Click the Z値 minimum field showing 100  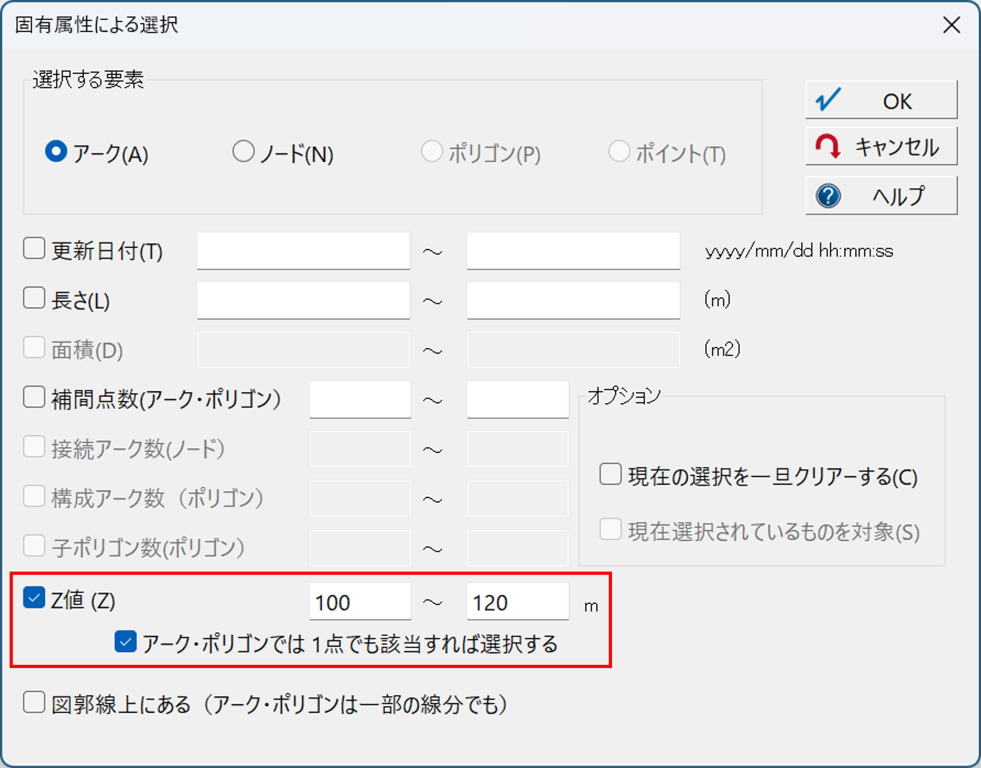click(360, 602)
